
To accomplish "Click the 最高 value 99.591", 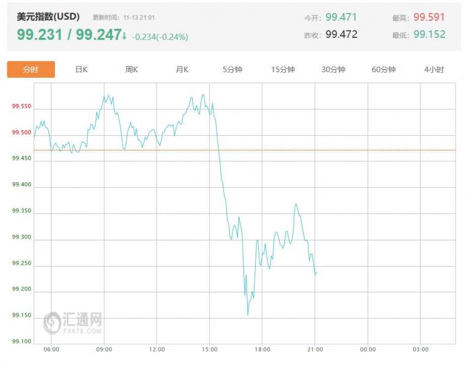I will coord(429,18).
